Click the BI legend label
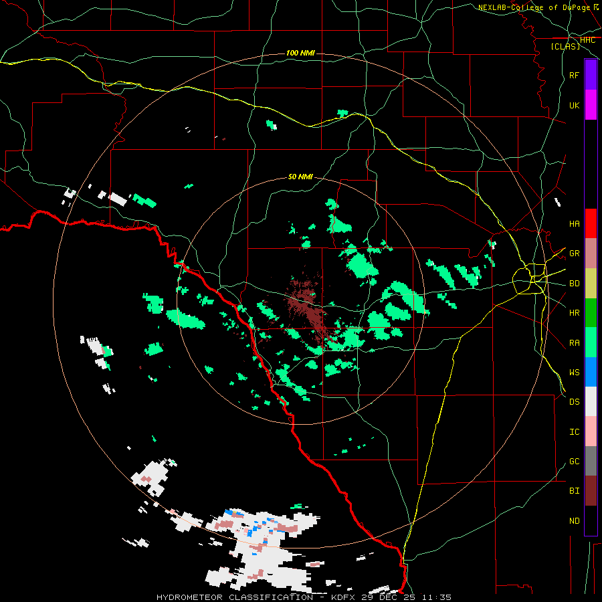 (574, 491)
